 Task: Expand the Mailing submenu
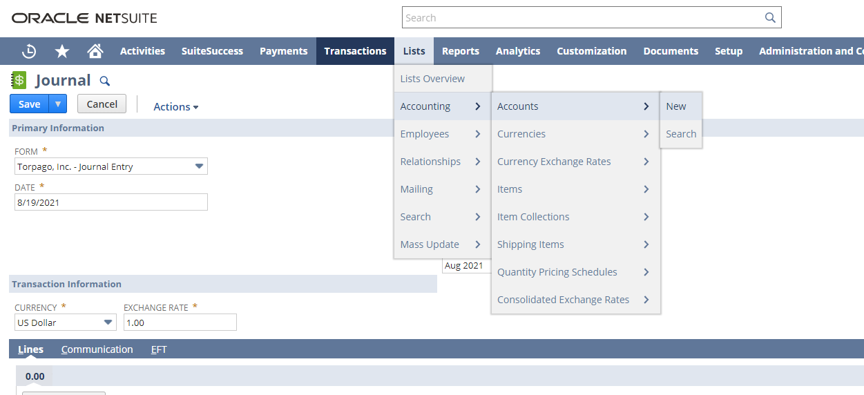(443, 189)
